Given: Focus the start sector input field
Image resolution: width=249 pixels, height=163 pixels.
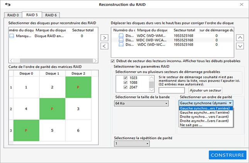Looking at the screenshot, I should pyautogui.click(x=171, y=90).
